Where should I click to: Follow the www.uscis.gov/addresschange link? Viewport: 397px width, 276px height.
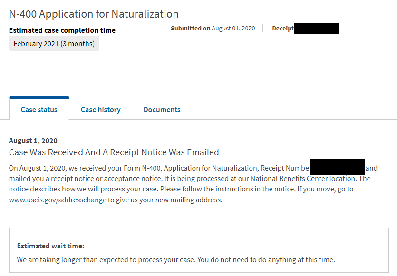58,200
